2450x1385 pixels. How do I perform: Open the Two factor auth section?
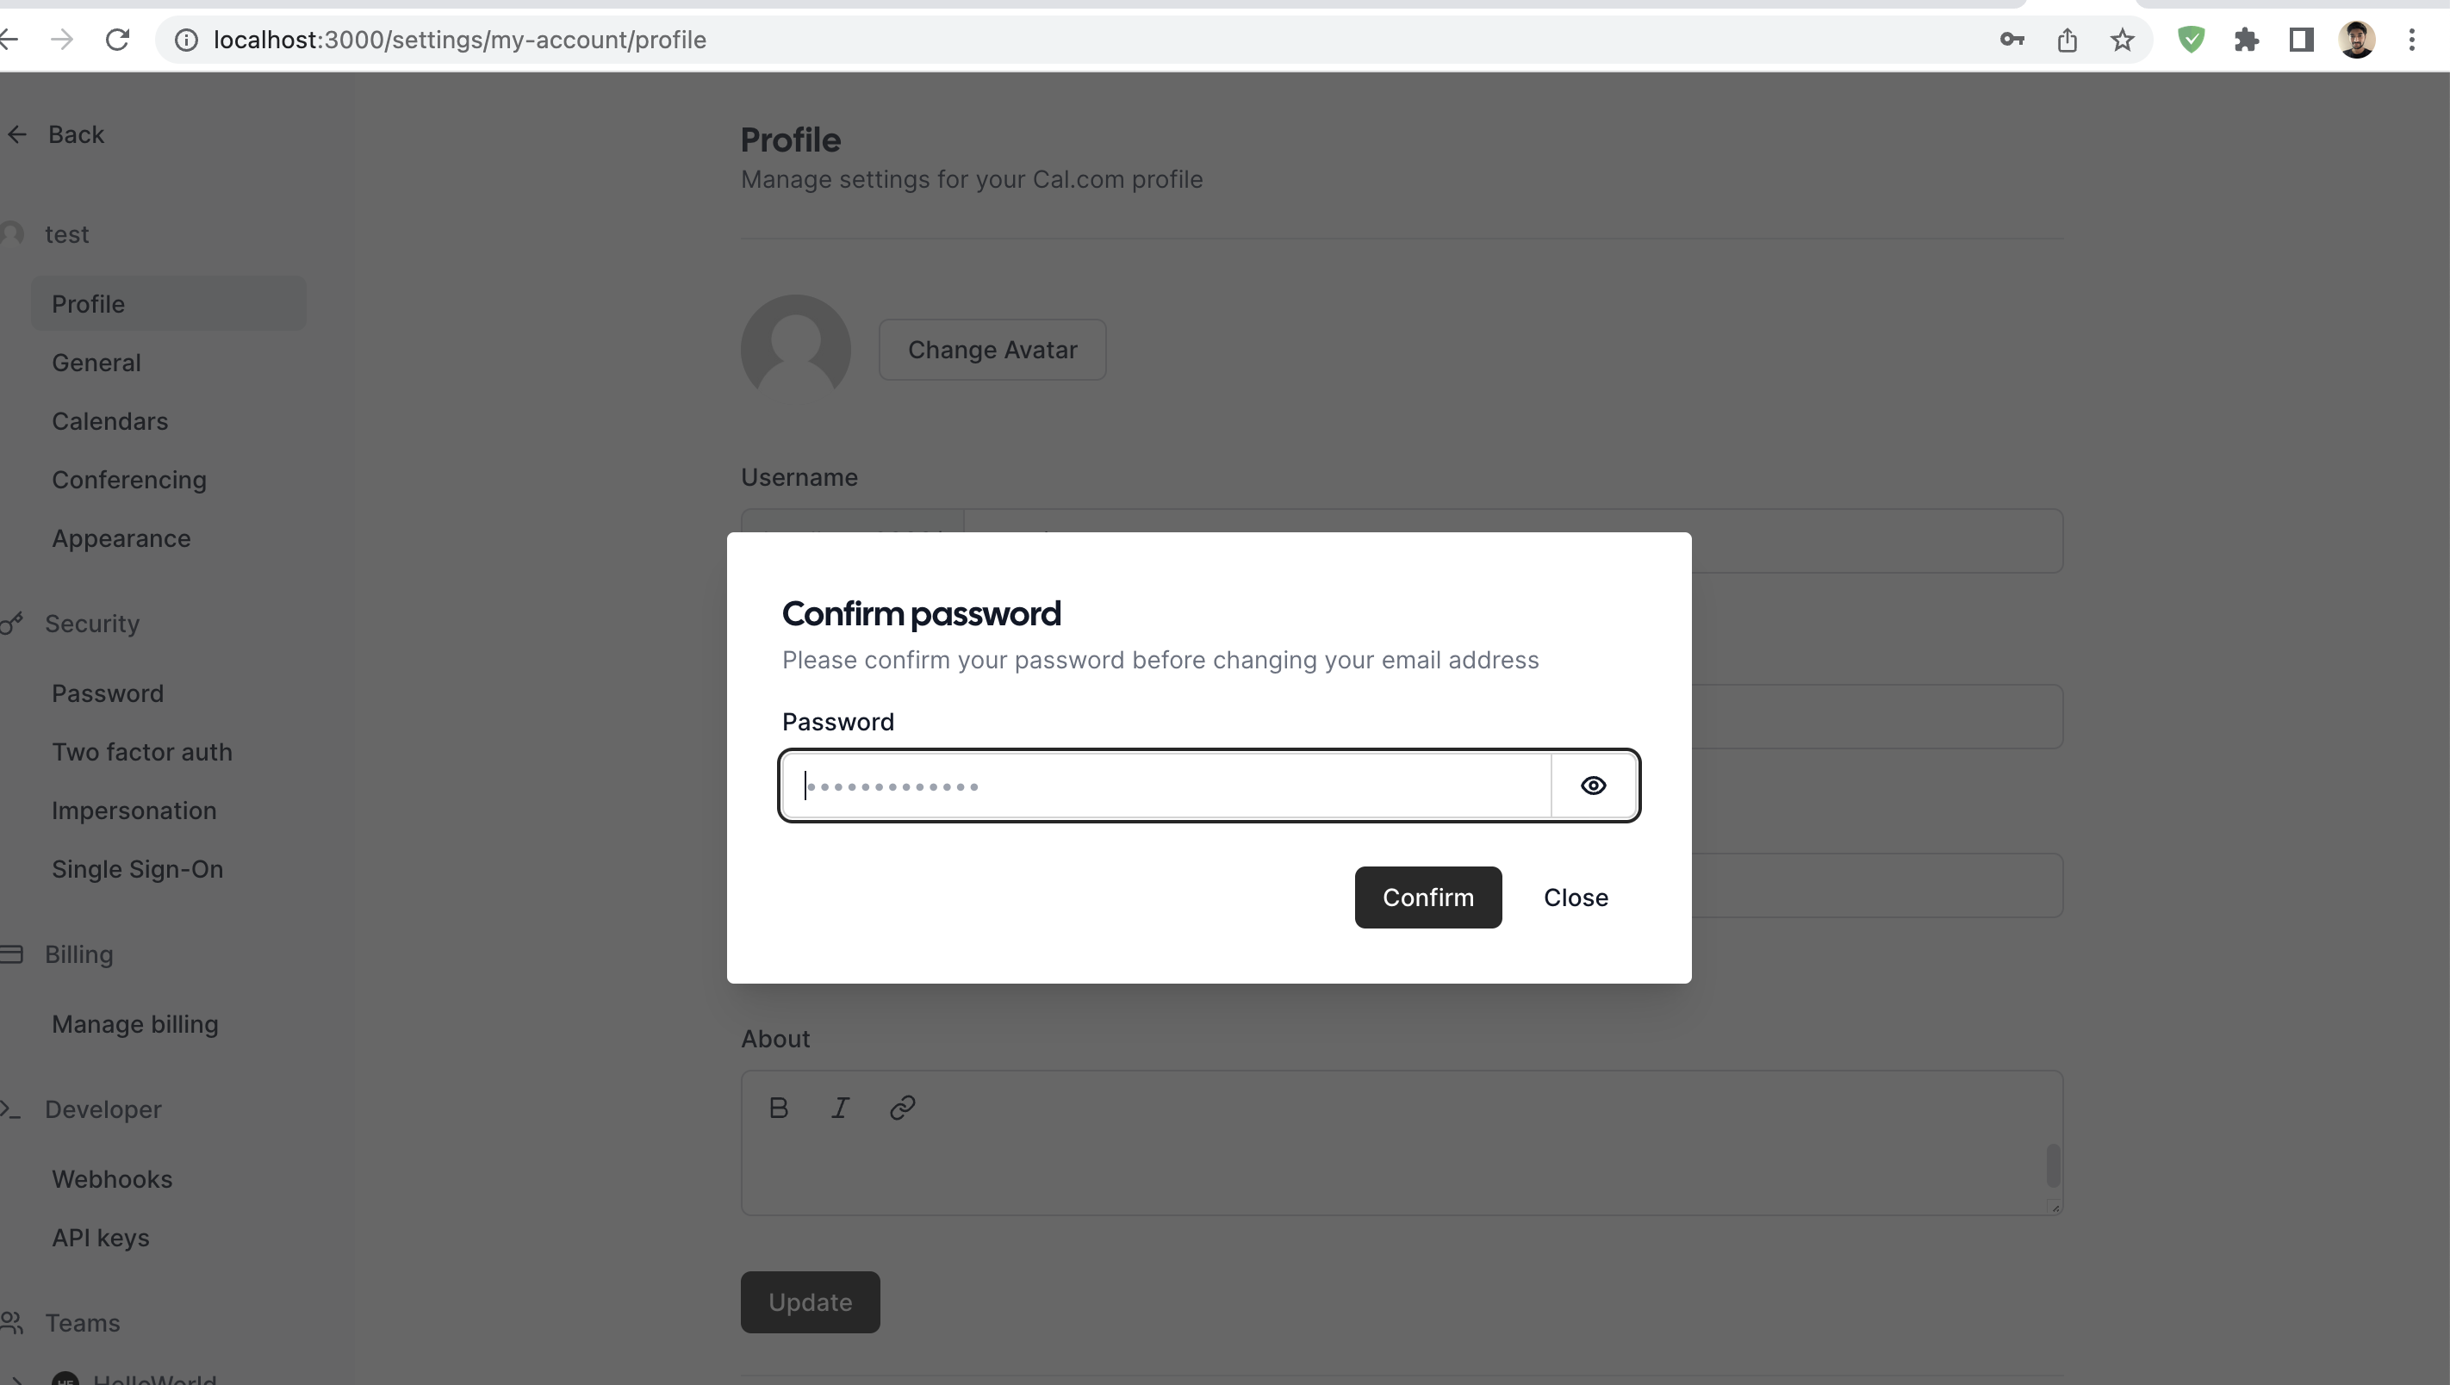point(143,751)
